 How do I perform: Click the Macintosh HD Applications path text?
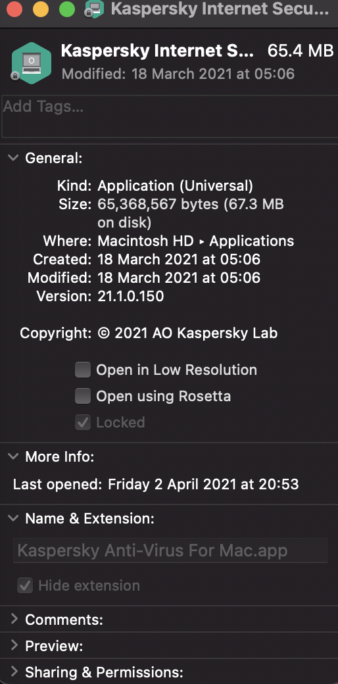click(196, 241)
